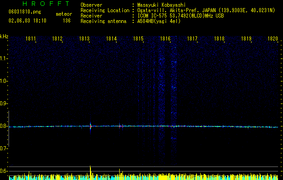Click the Receiver label

[x=91, y=16]
